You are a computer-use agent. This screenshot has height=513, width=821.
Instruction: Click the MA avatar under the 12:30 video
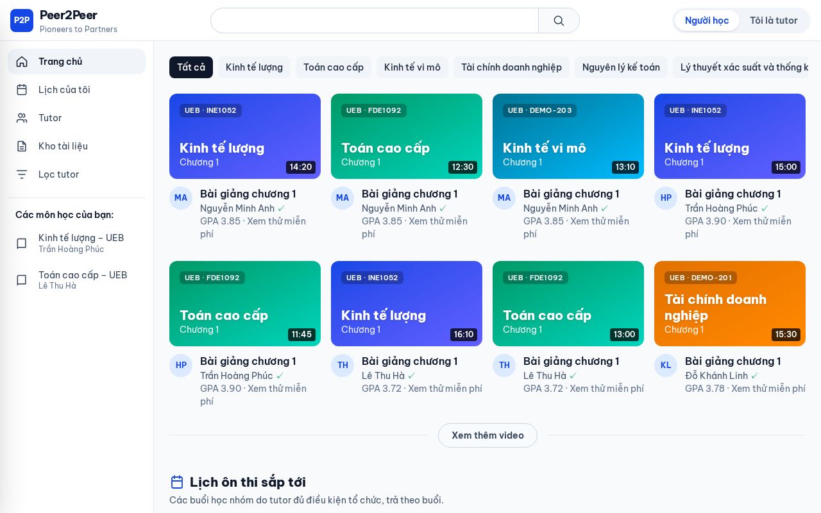(x=343, y=198)
